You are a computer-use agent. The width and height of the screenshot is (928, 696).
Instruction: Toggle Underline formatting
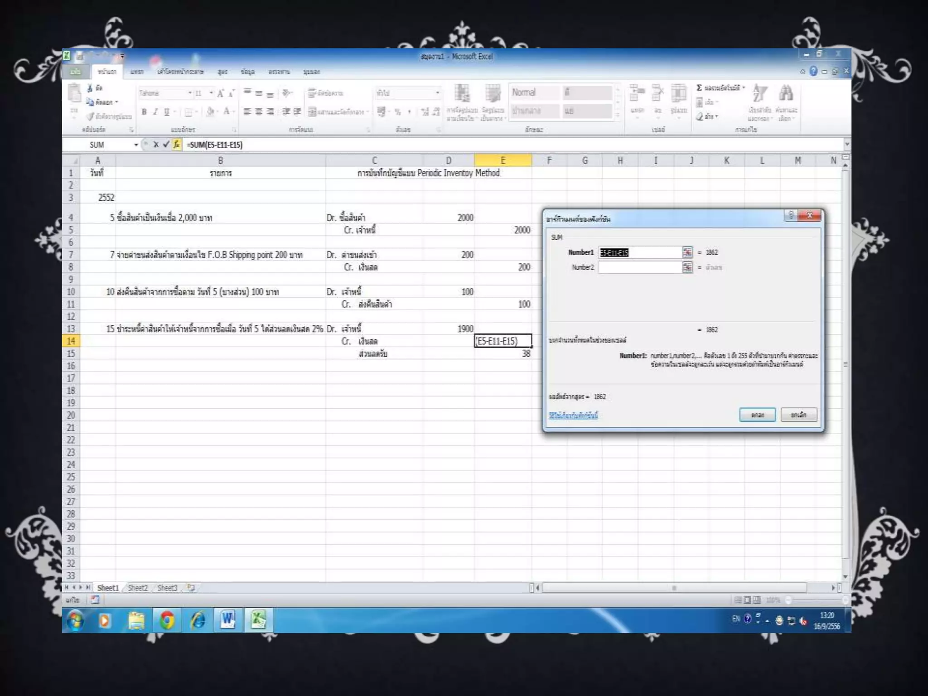click(x=166, y=111)
